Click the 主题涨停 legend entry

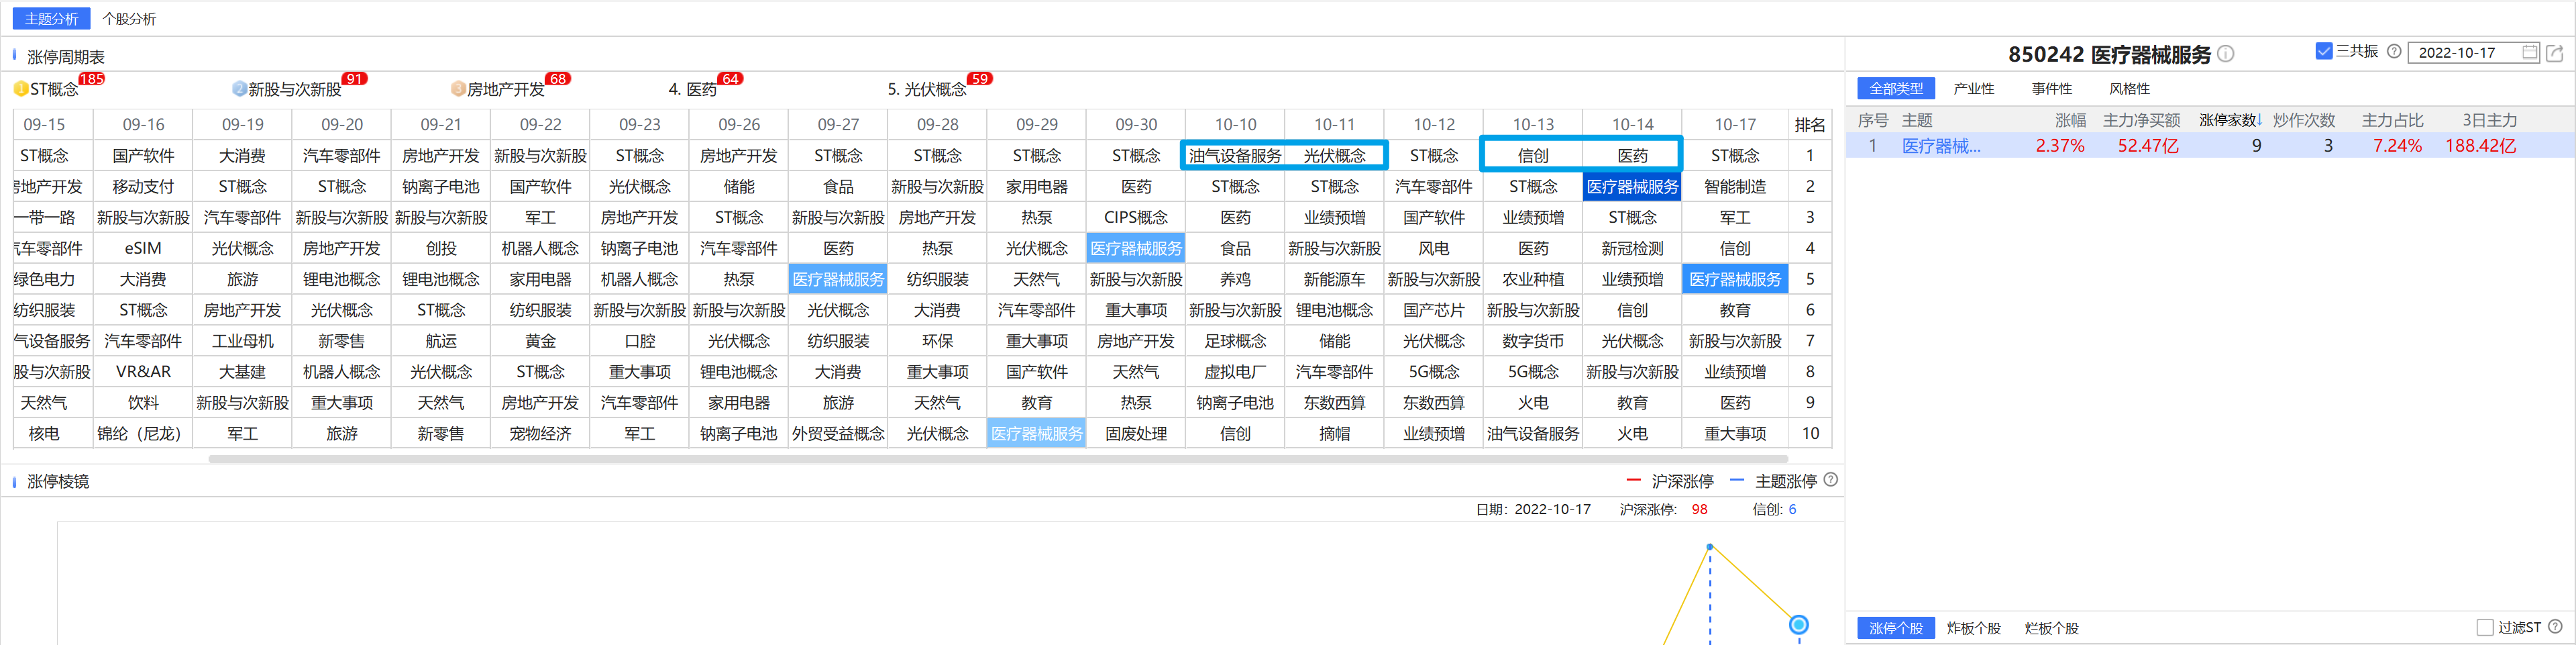tap(1774, 481)
